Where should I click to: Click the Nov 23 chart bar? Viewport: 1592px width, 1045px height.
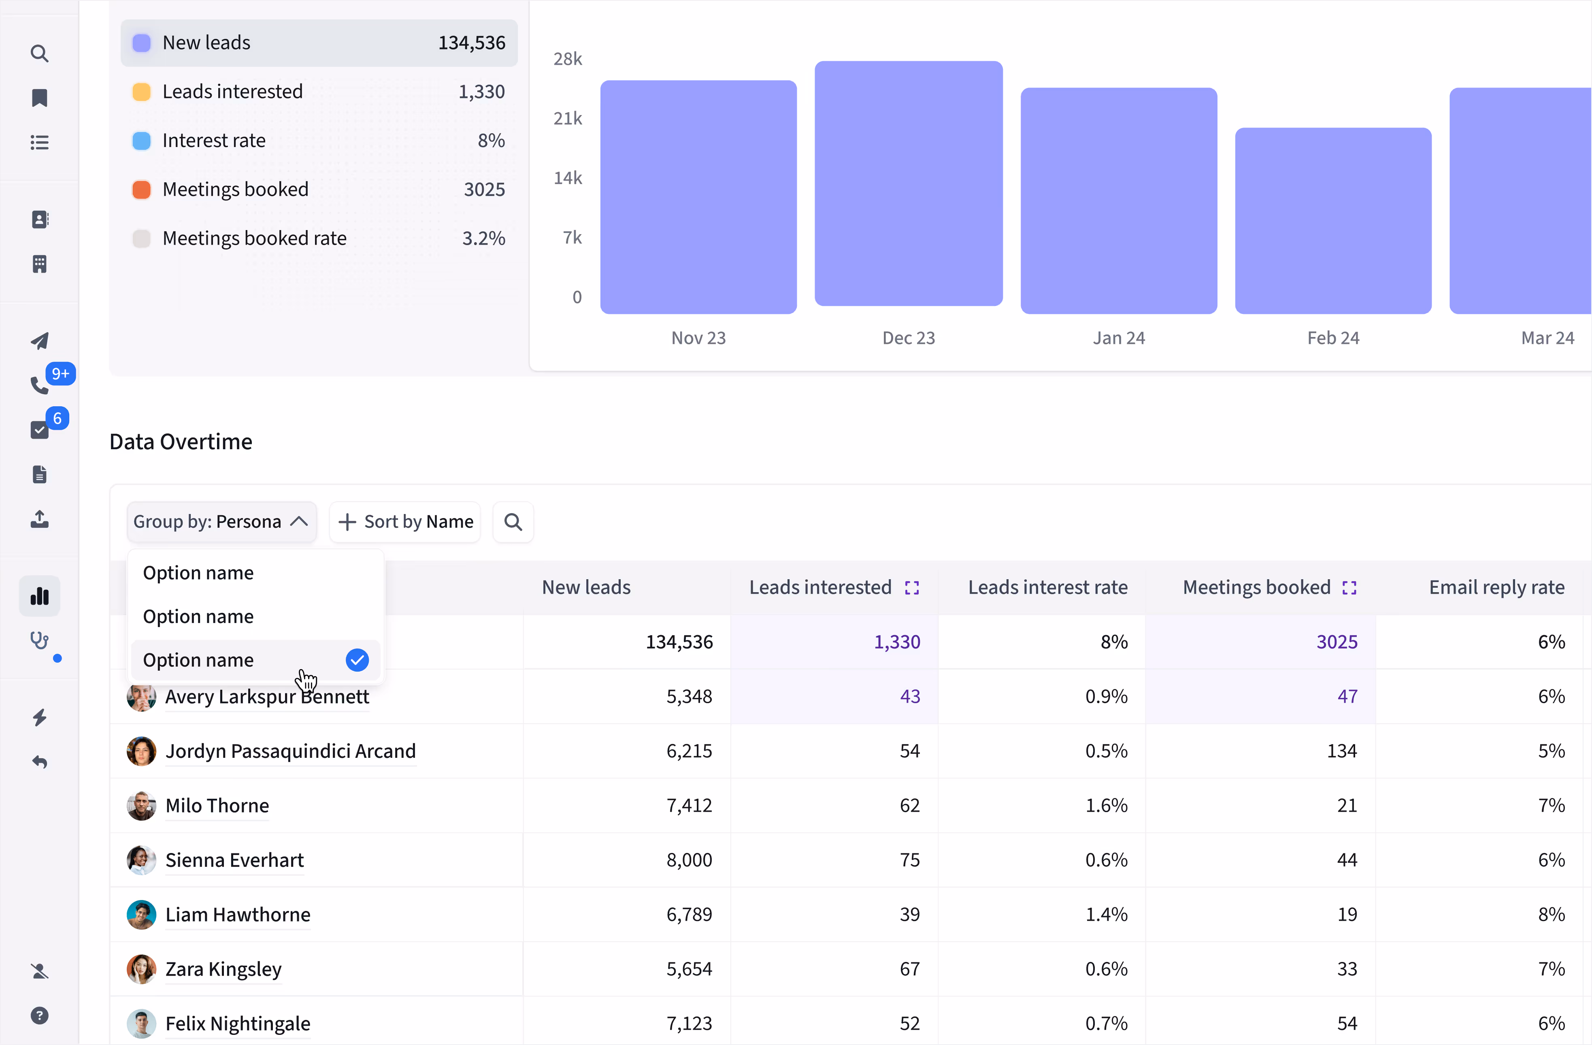point(698,197)
